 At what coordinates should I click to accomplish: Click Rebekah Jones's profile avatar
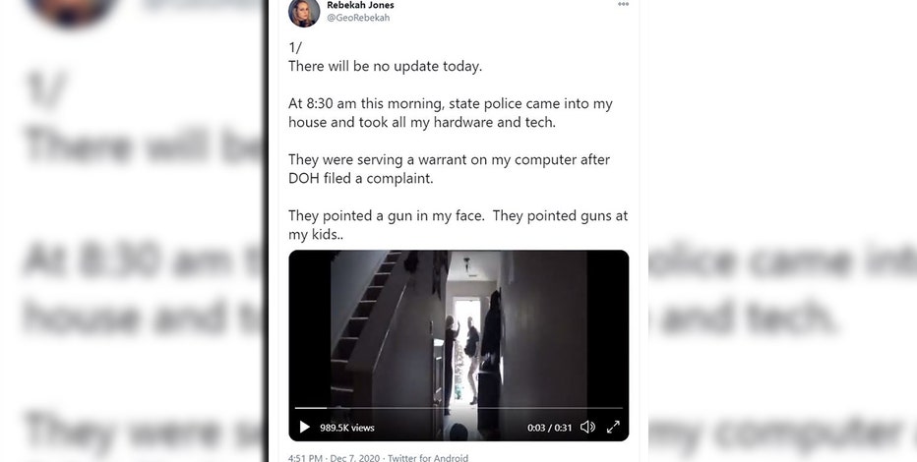pos(304,12)
